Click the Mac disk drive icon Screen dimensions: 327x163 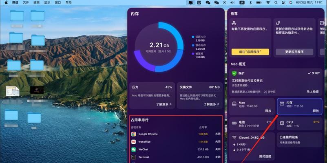234,104
